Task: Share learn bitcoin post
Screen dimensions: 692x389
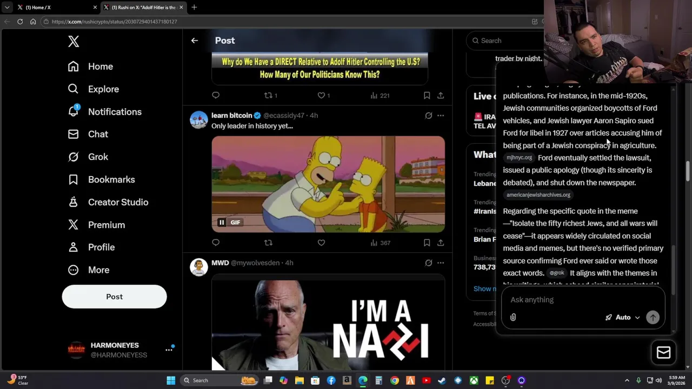Action: pyautogui.click(x=441, y=243)
